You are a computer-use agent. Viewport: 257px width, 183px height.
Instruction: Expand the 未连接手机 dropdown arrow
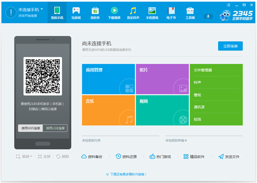(42, 9)
